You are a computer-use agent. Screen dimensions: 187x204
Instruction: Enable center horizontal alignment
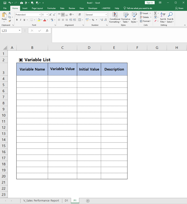click(x=63, y=20)
